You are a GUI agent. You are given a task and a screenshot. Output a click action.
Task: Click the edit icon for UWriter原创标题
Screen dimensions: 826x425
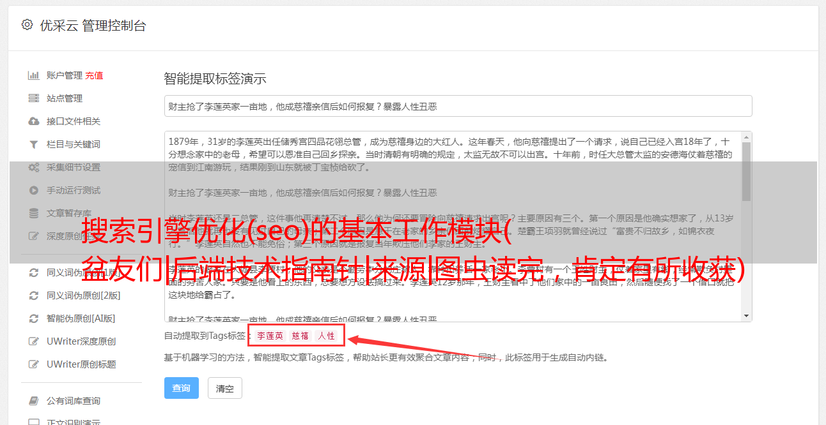coord(34,364)
